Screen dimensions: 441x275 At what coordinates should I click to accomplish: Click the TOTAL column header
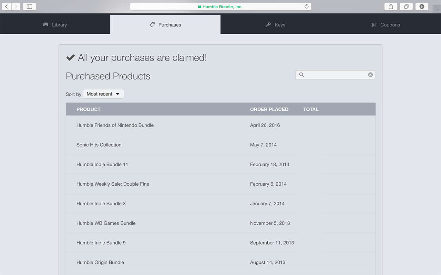coord(311,109)
